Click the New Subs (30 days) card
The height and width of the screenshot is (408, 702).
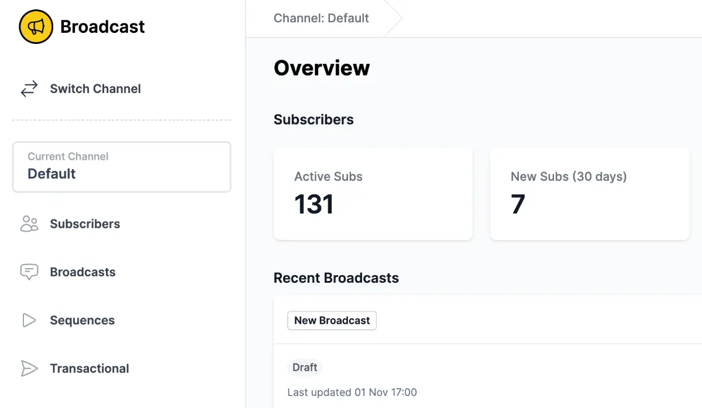point(589,194)
